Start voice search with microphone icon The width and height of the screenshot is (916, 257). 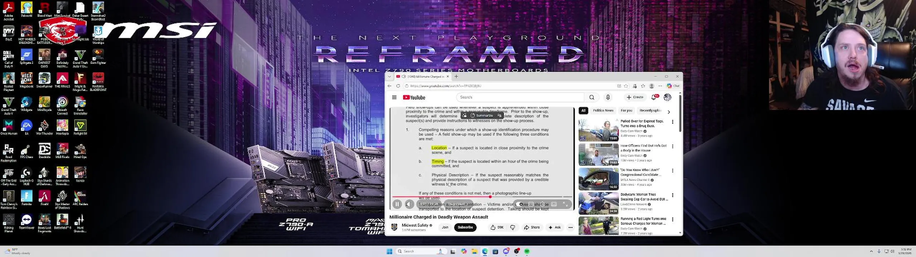pyautogui.click(x=608, y=97)
